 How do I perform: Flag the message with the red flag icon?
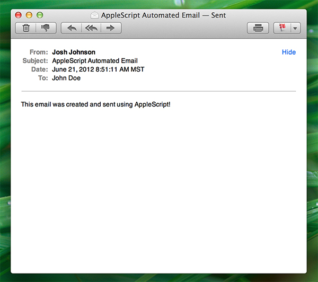pos(282,28)
